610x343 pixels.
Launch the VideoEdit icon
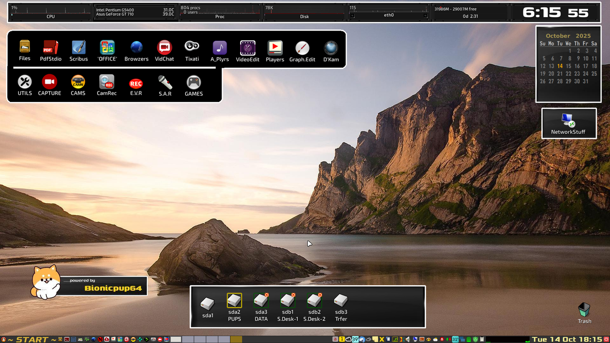[x=247, y=47]
